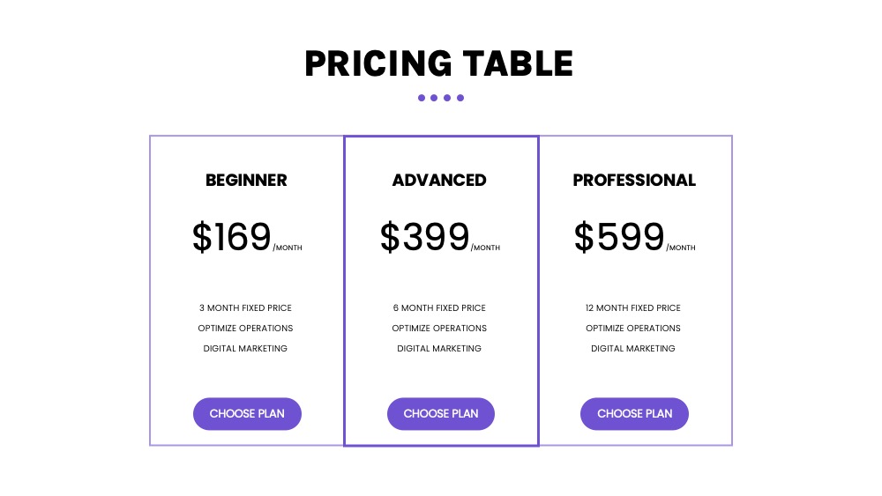Screen dimensions: 882x496
Task: Click the $599 price text
Action: pyautogui.click(x=619, y=236)
